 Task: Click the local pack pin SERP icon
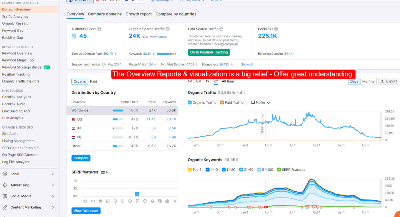[x=145, y=201]
